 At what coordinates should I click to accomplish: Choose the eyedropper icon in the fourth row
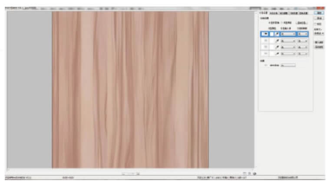[x=277, y=54]
